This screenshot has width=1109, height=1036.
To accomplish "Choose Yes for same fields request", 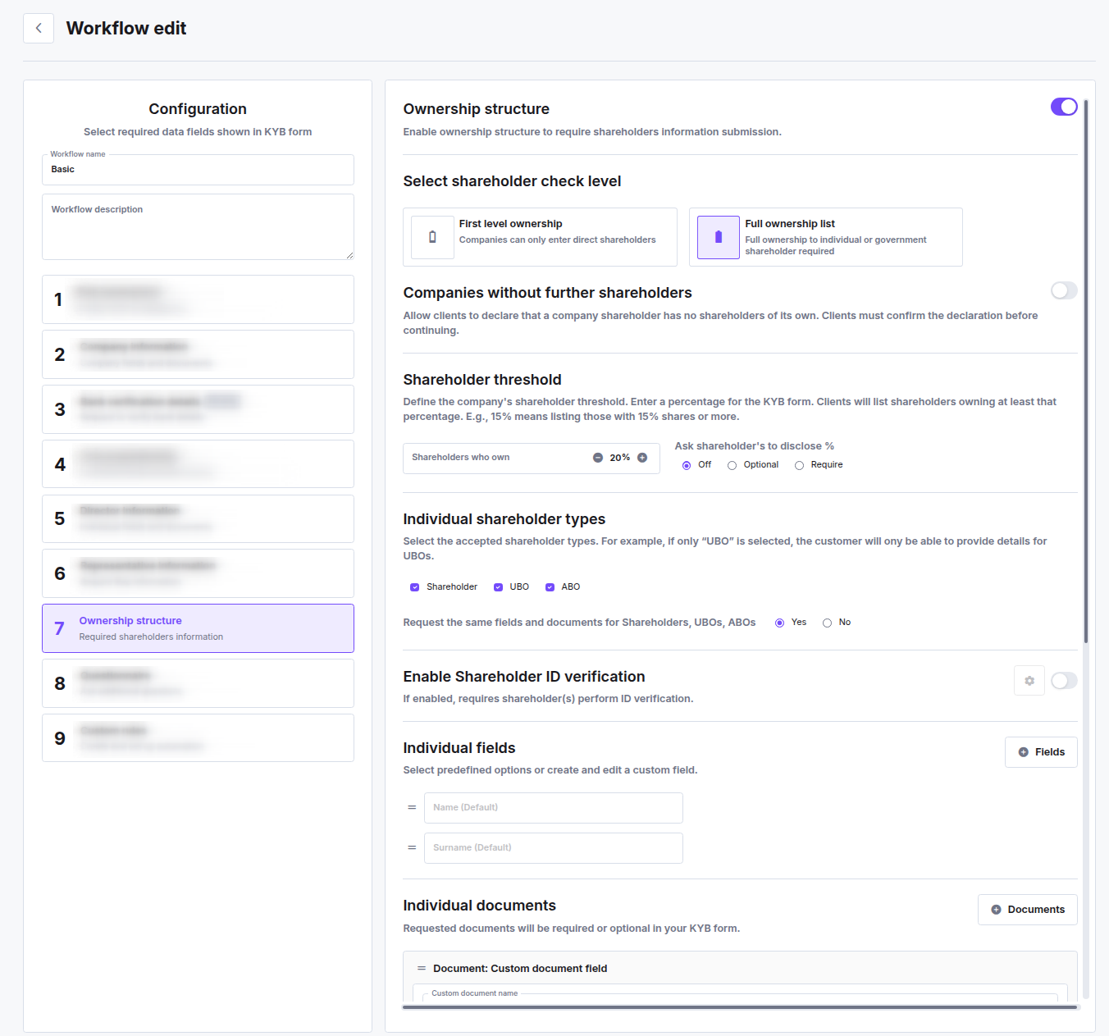I will (779, 623).
